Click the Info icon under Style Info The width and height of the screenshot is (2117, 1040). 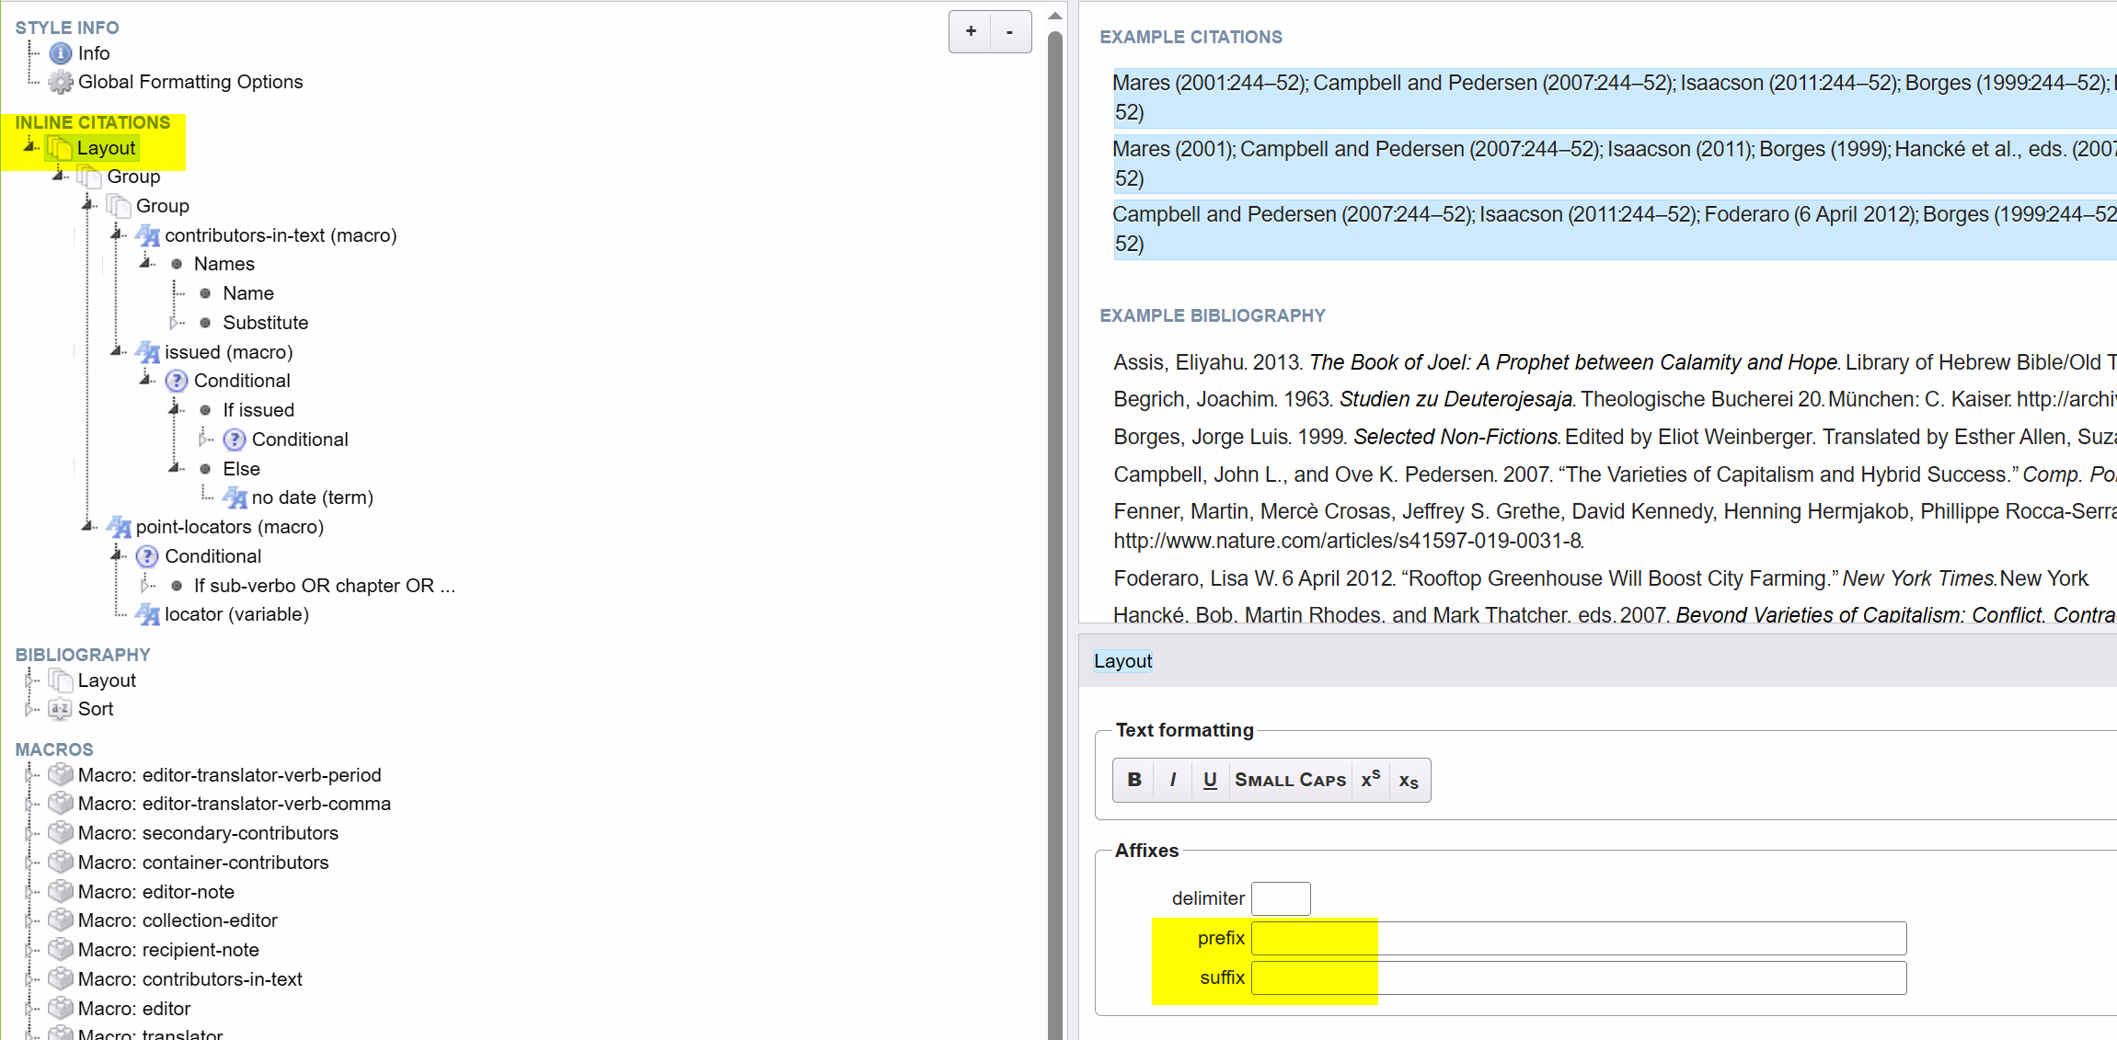(x=61, y=53)
